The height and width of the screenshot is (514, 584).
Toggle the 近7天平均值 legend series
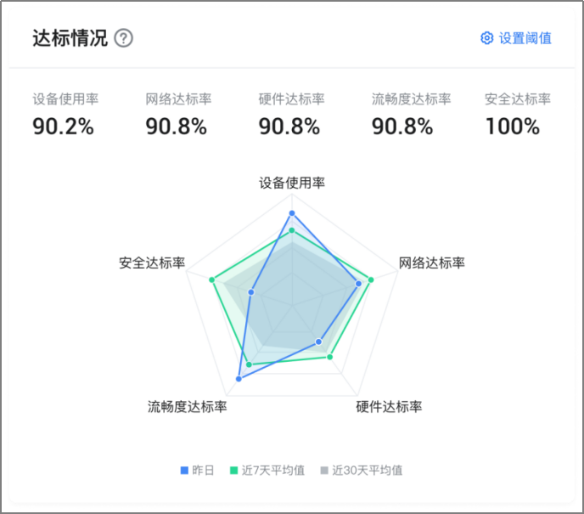267,471
